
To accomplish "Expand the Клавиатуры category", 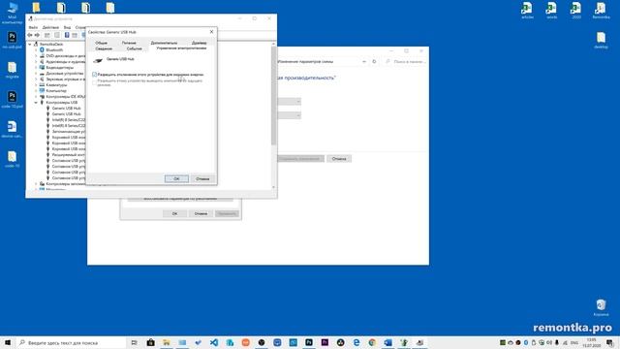I will point(36,84).
